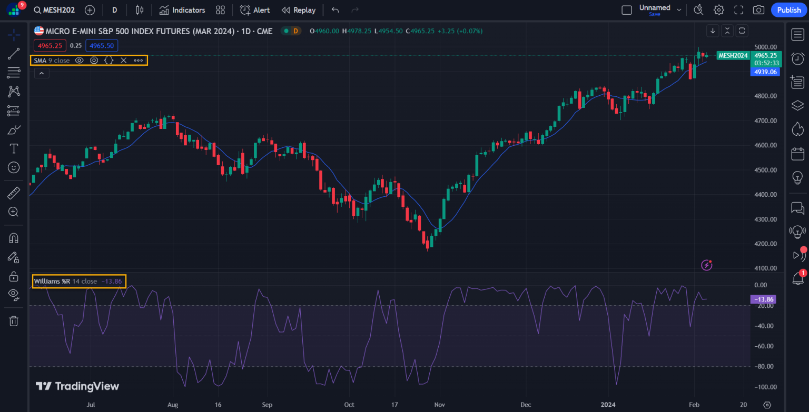Screen dimensions: 809x412
Task: Select the Trend Line drawing tool
Action: pyautogui.click(x=14, y=54)
